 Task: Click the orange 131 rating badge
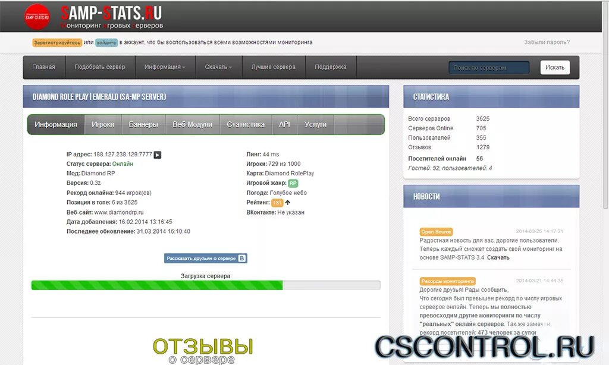(x=277, y=203)
